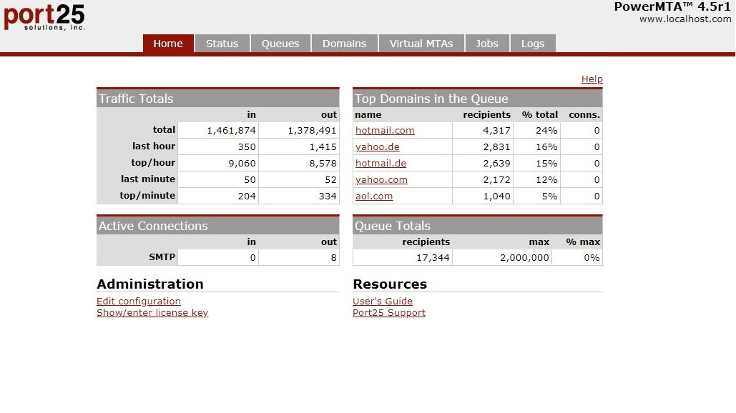Screen dimensions: 736x413
Task: Click Top Domains in the Queue header
Action: pos(477,99)
